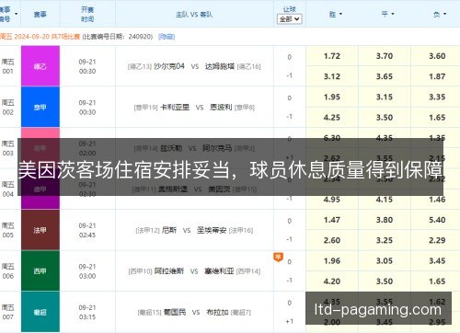Pick handicap win odds 3.12 for 沙尔克04
Viewport: 460px width, 333px height.
[x=332, y=76]
